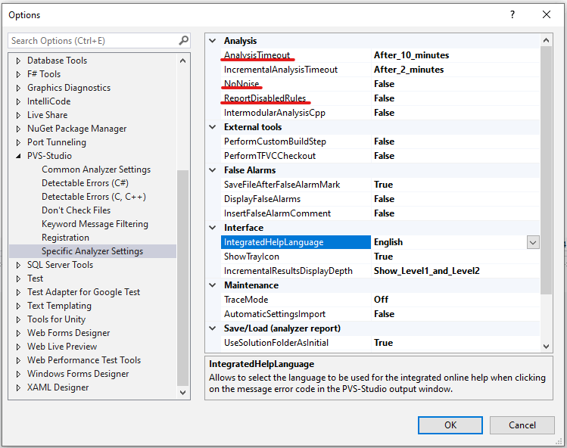Open Detectable Errors (C#) page
Image resolution: width=567 pixels, height=448 pixels.
click(85, 183)
